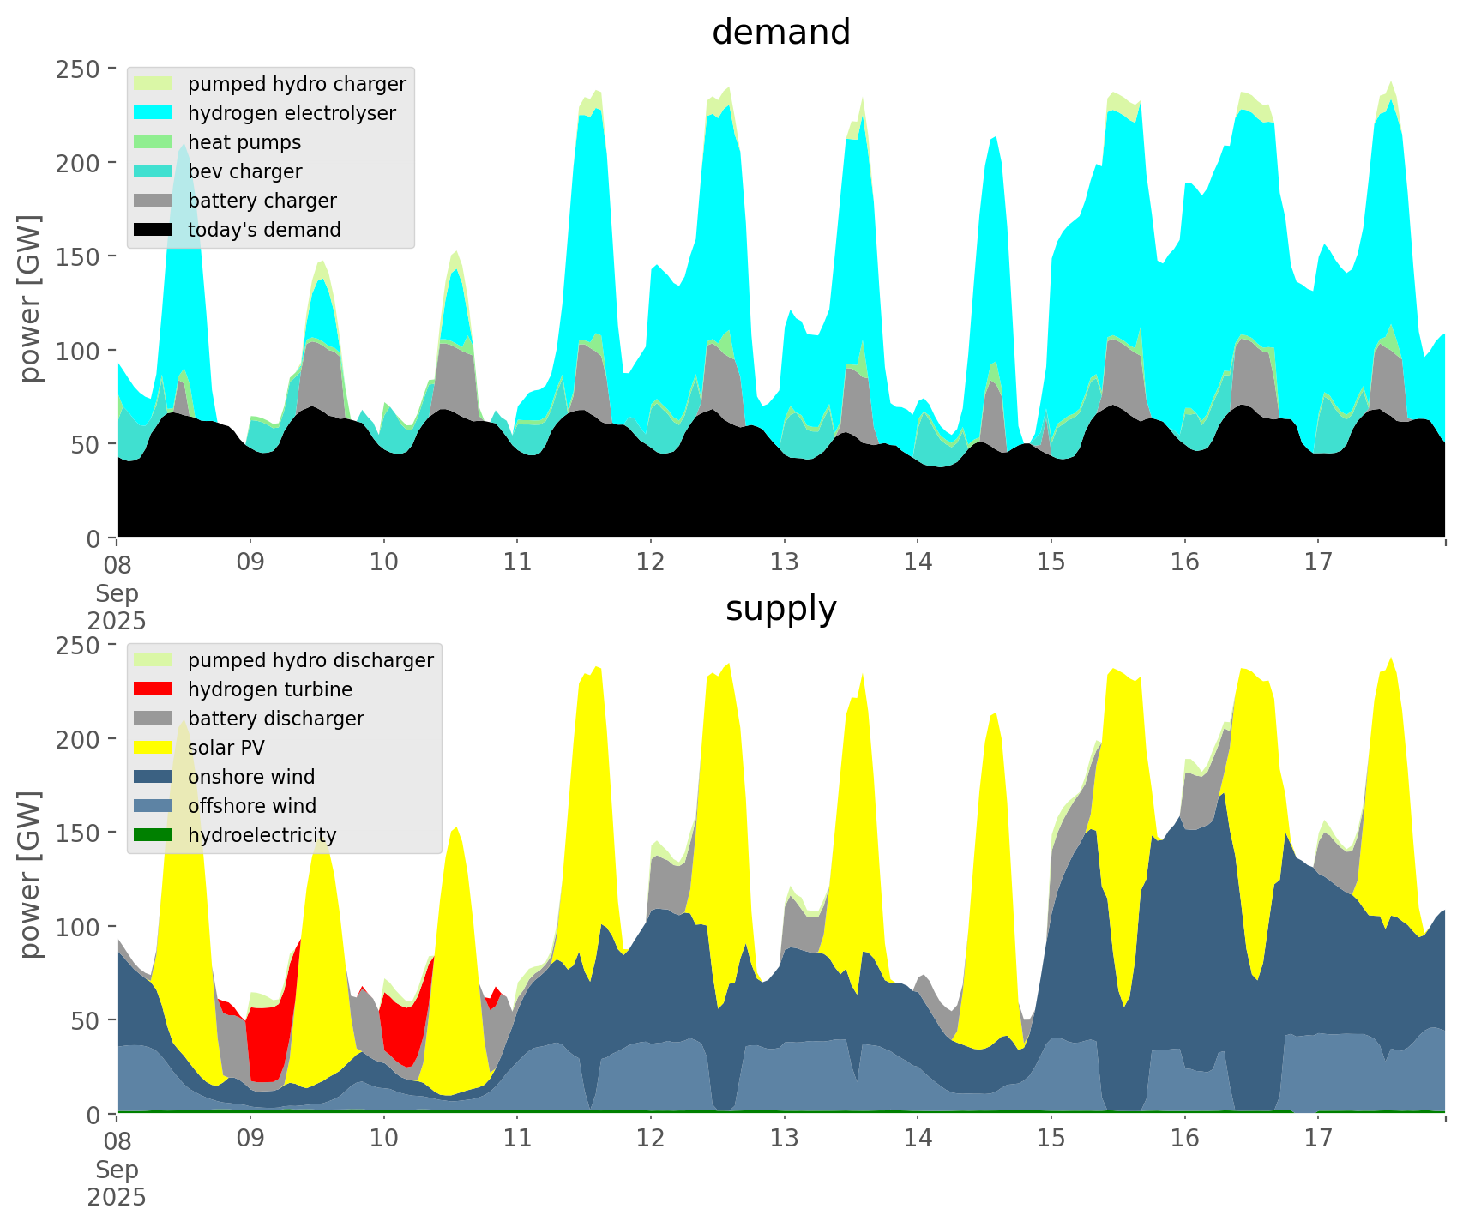Click the bev charger legend swatch
Image resolution: width=1463 pixels, height=1227 pixels.
(x=154, y=171)
